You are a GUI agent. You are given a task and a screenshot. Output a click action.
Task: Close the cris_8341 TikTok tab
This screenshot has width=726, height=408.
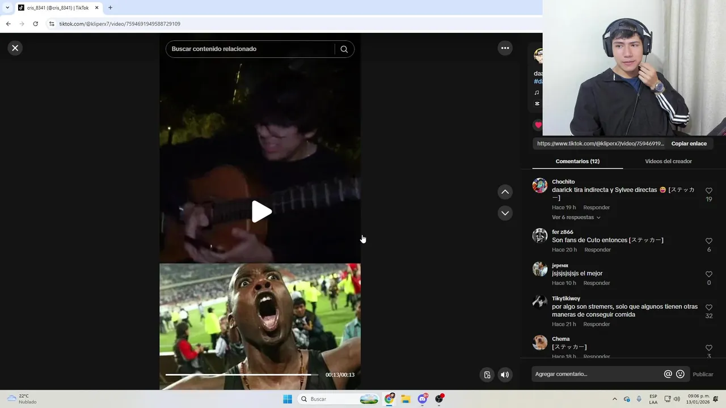tap(96, 8)
